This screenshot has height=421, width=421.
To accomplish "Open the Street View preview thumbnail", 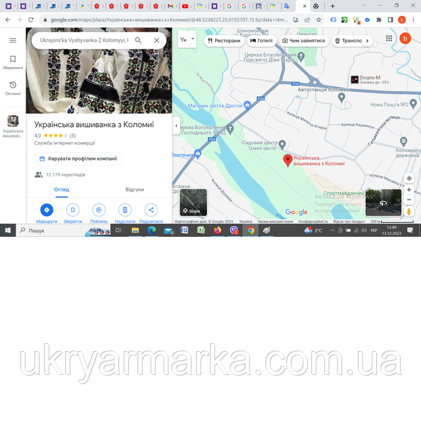I will click(384, 203).
